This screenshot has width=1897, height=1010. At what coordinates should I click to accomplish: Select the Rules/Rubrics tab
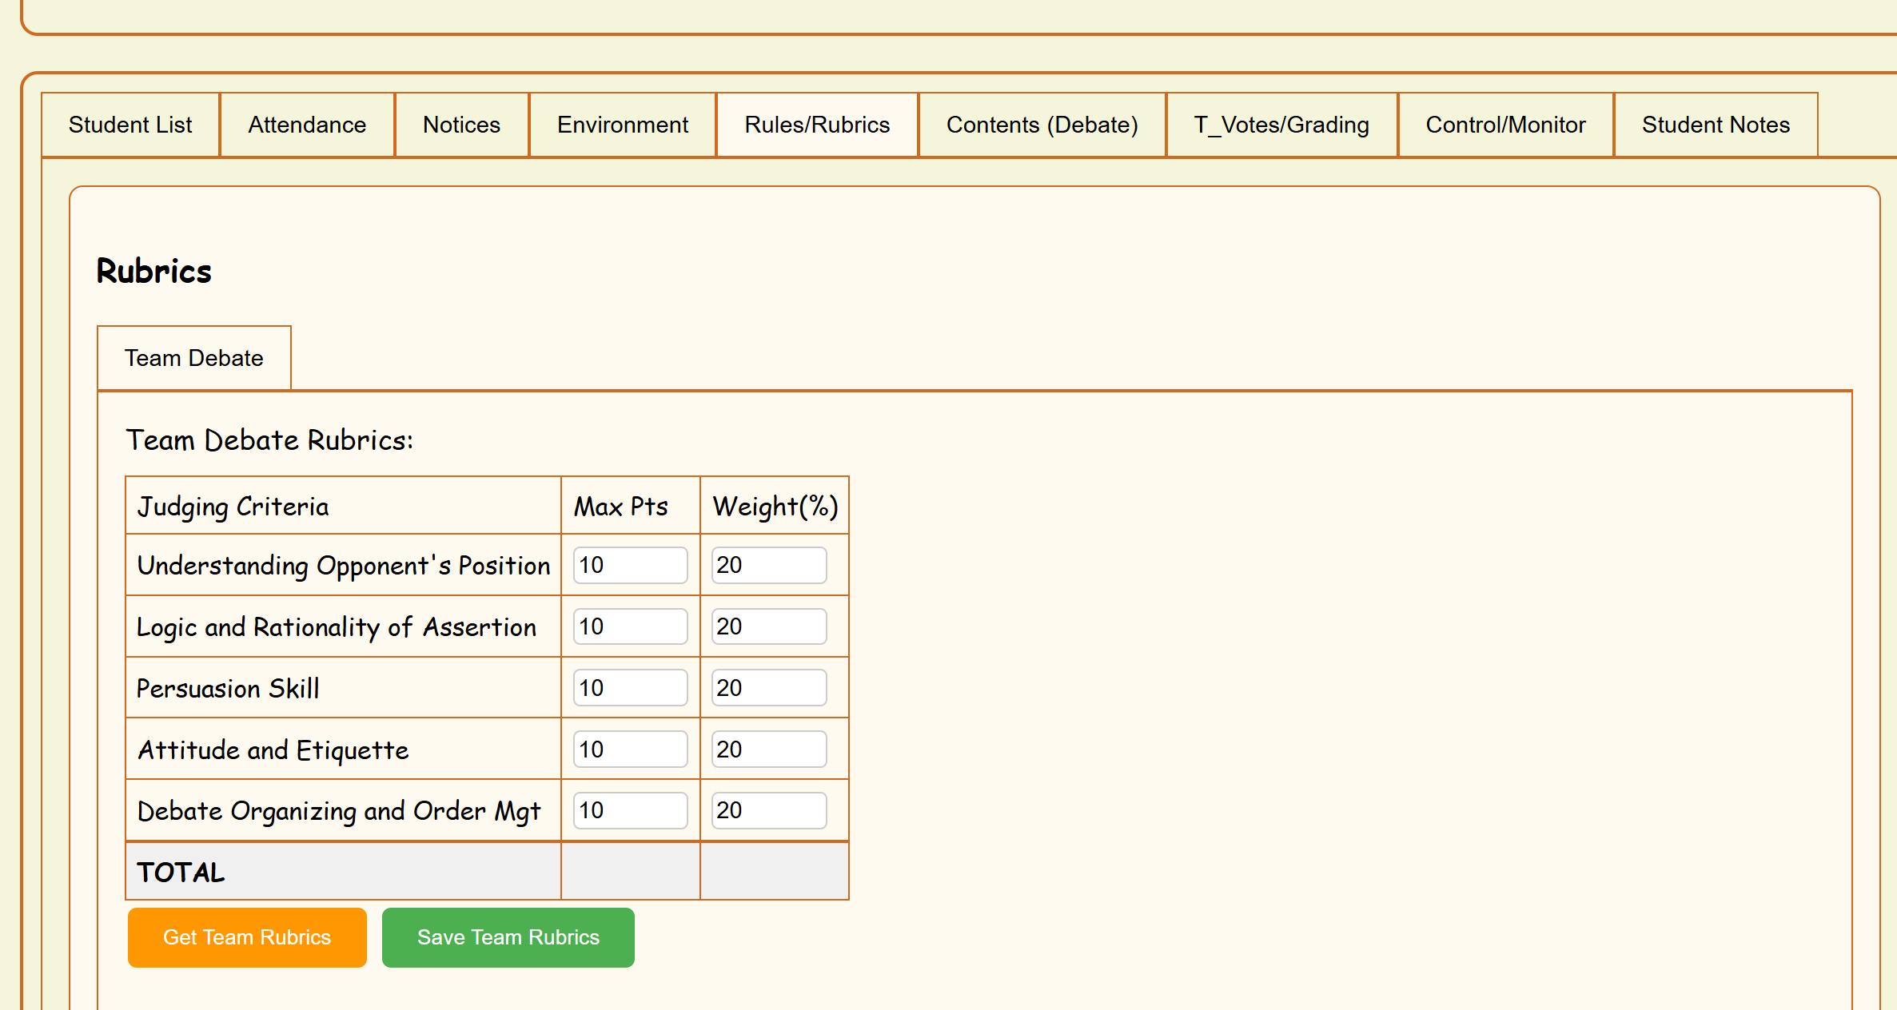click(816, 125)
